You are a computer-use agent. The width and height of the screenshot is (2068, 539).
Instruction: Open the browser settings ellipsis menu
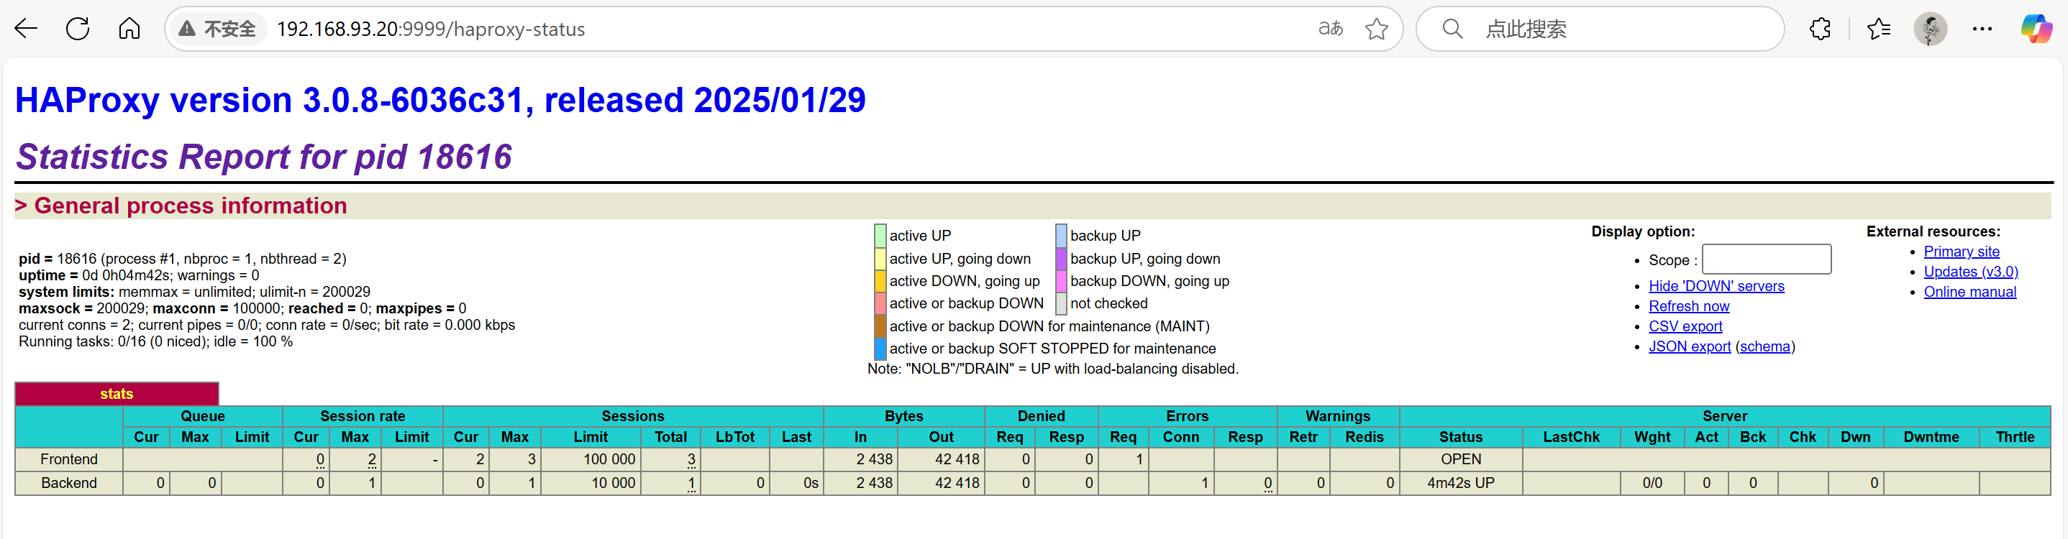(1982, 29)
